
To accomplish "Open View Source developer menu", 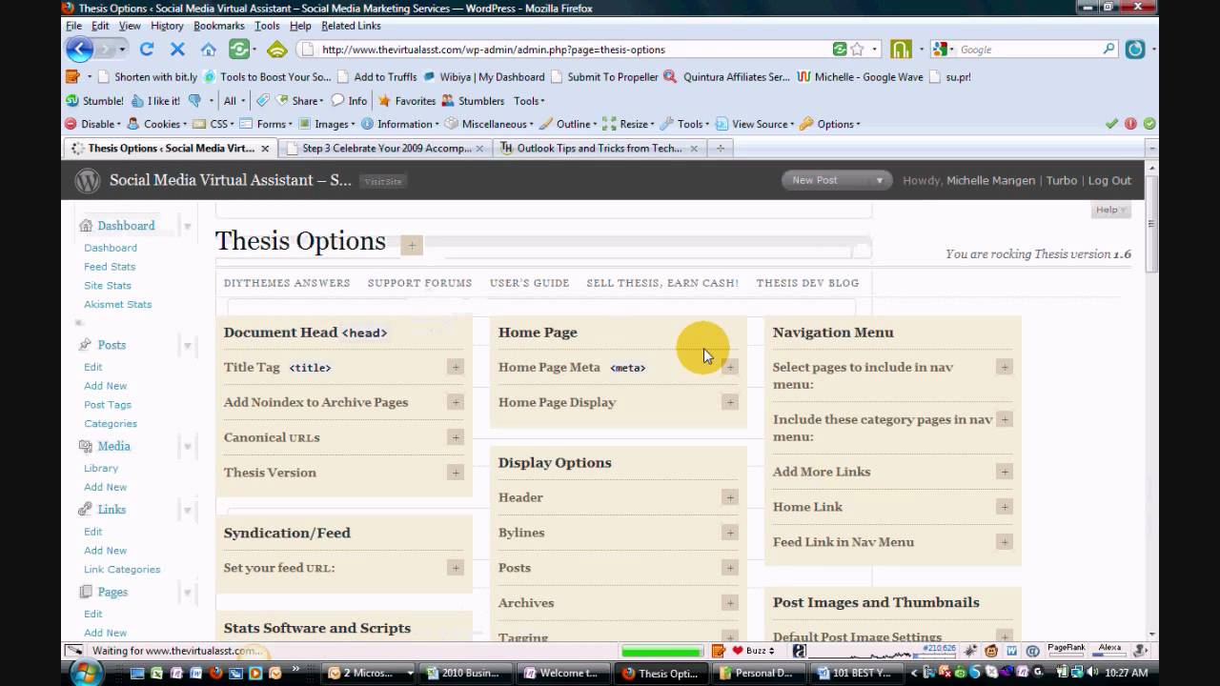I will (755, 124).
